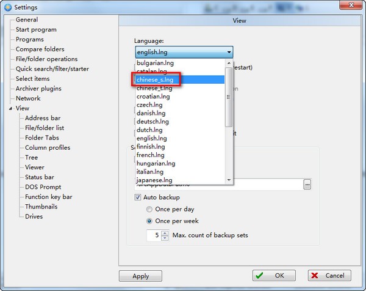
Task: Click the browse ellipsis button beside path field
Action: [x=307, y=184]
